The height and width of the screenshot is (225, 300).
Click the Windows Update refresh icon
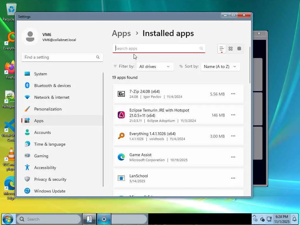(27, 191)
